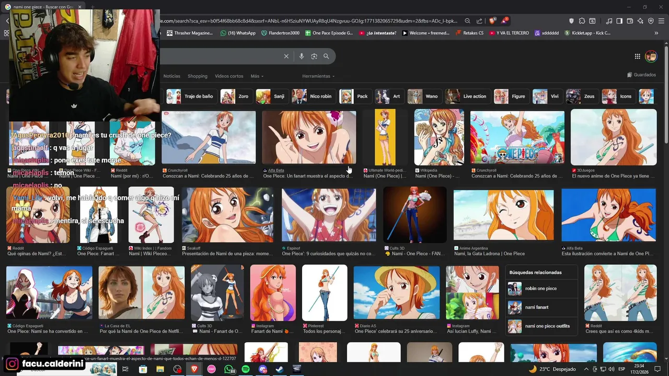Open the Brave Wallet icon
This screenshot has height=376, width=669.
[x=630, y=21]
